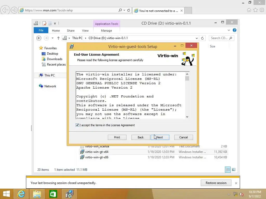Open Explorer Help question mark
Screen dimensions: 266x199
tap(235, 30)
